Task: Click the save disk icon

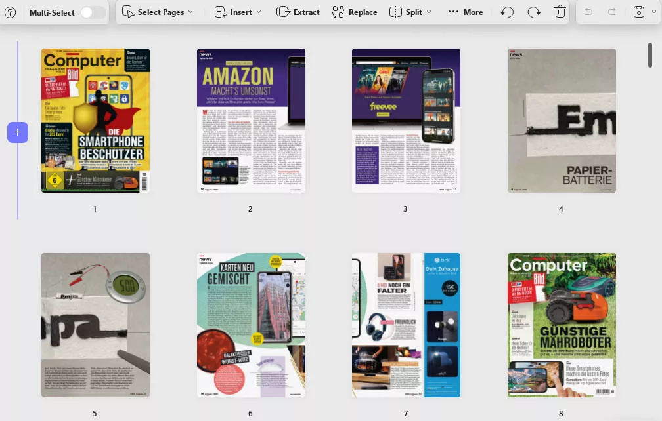Action: (639, 12)
